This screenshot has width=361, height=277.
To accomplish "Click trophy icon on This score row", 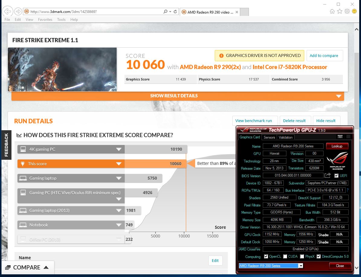I will point(23,164).
